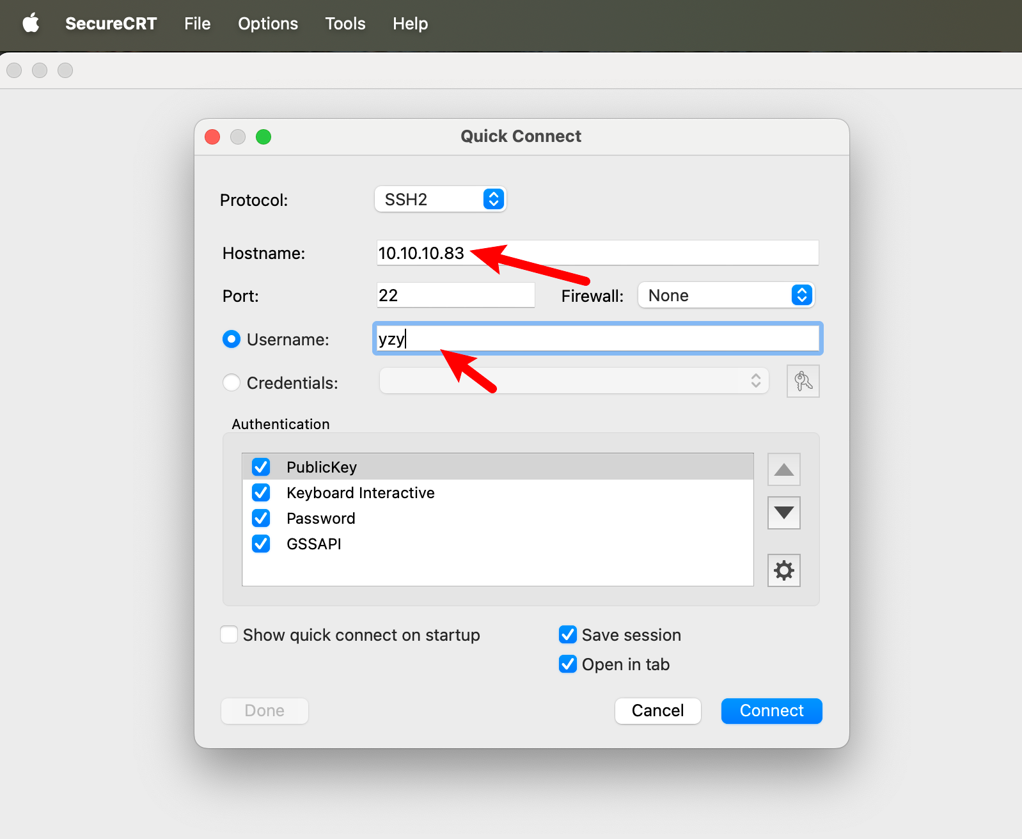Select the GSSAPI row text
The image size is (1022, 839).
click(x=314, y=544)
